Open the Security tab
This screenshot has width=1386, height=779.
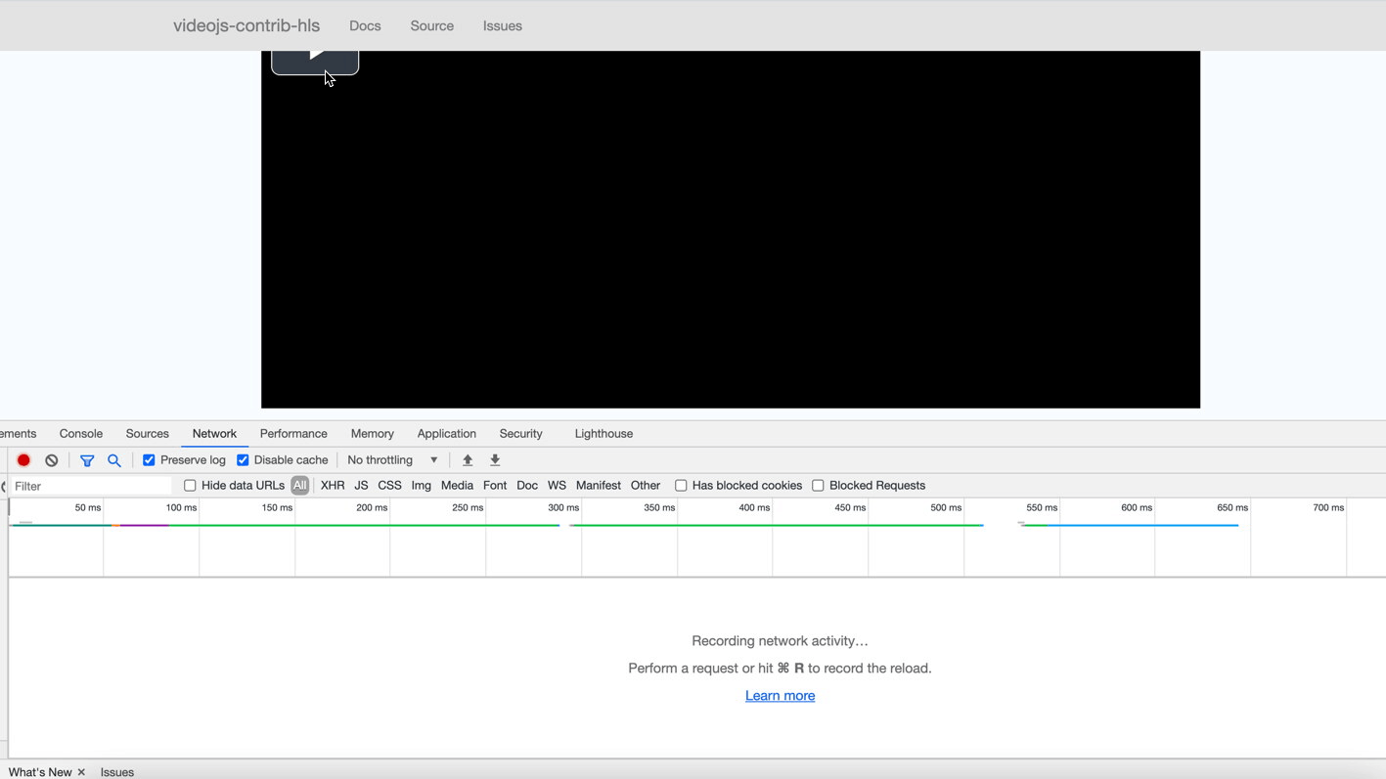point(520,434)
